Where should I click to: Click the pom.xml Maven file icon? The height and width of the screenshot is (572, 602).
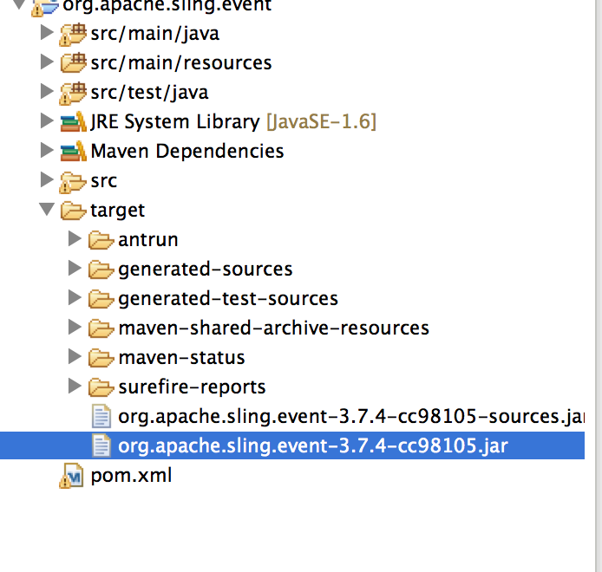tap(71, 476)
